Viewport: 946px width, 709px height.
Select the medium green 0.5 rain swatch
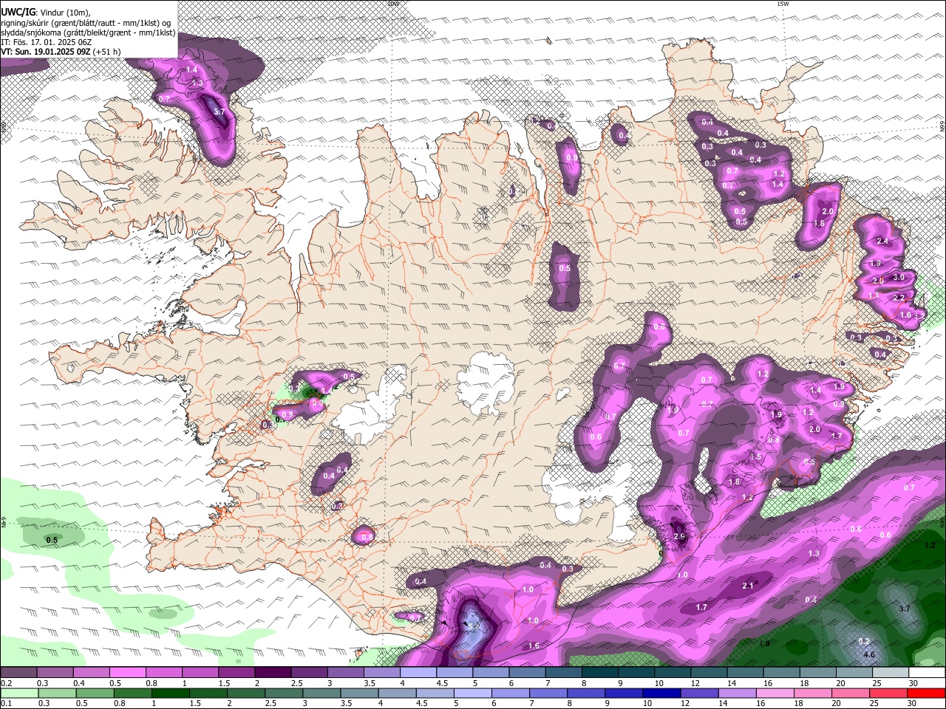coord(95,693)
